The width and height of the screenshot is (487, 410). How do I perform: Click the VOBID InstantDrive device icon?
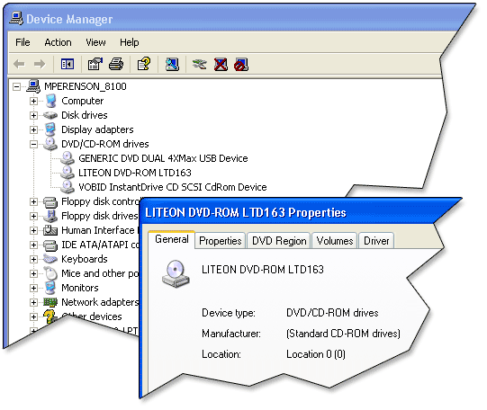coord(68,187)
